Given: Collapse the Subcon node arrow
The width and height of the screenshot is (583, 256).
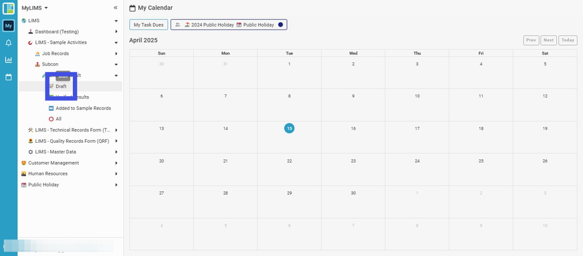Looking at the screenshot, I should [x=116, y=64].
